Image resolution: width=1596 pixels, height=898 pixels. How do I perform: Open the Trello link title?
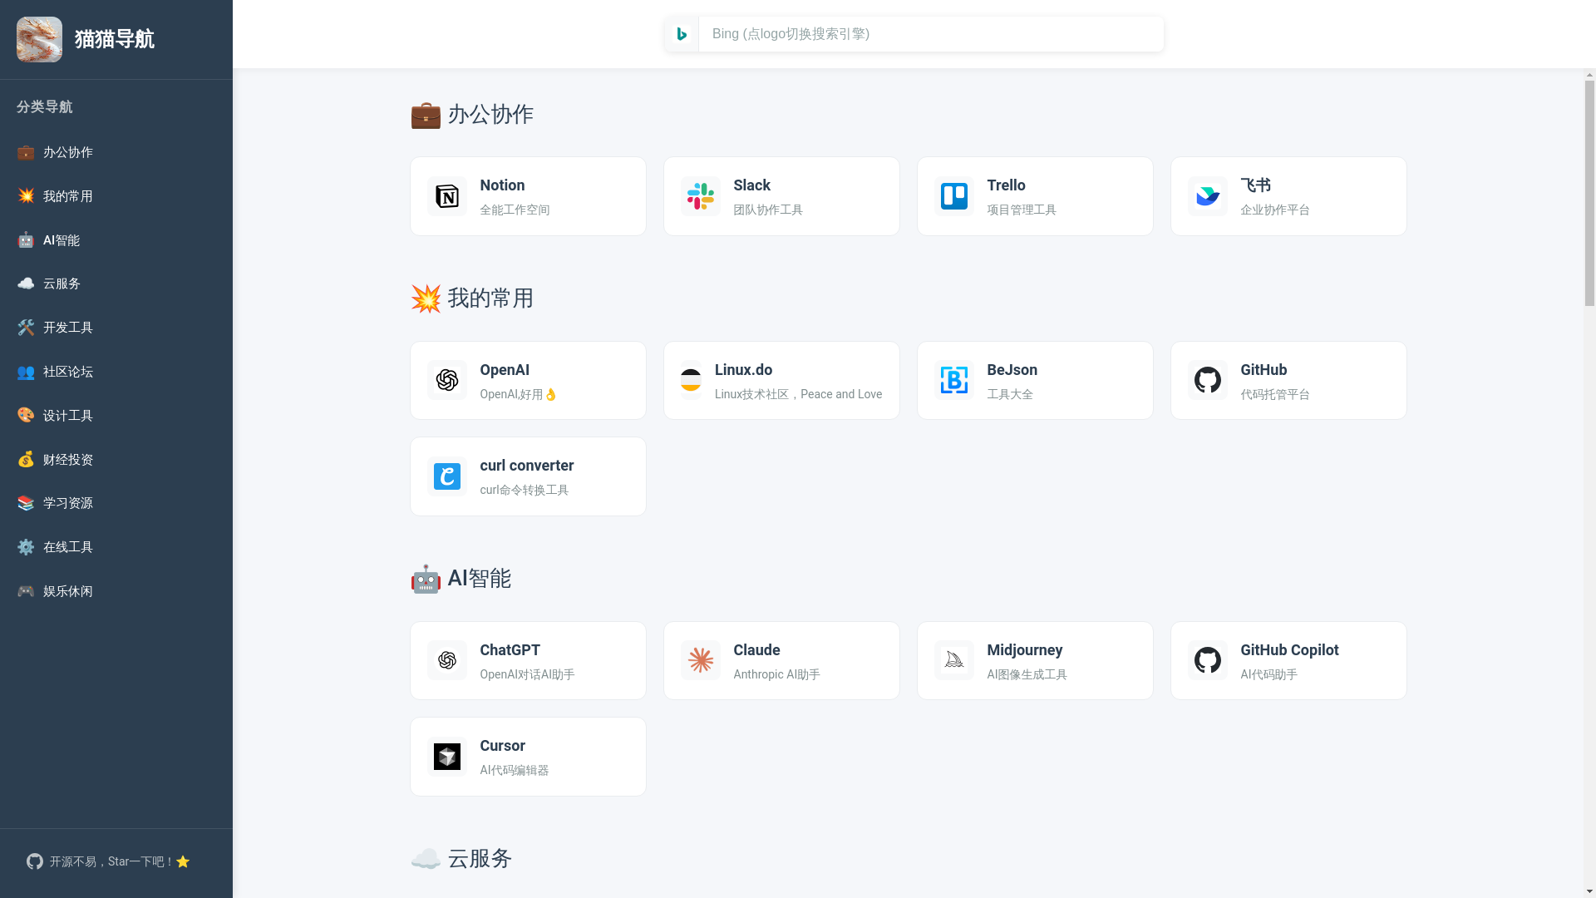coord(1006,185)
